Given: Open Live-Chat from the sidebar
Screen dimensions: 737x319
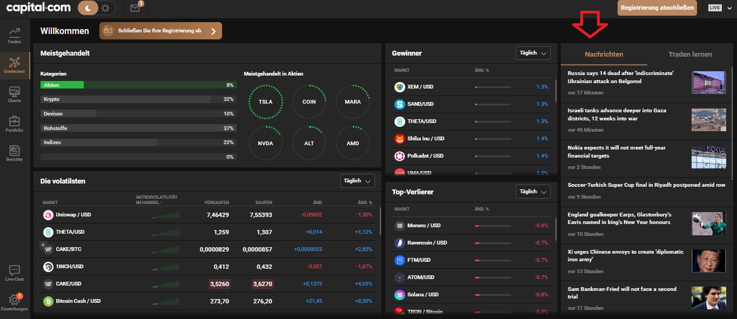Looking at the screenshot, I should click(x=15, y=274).
